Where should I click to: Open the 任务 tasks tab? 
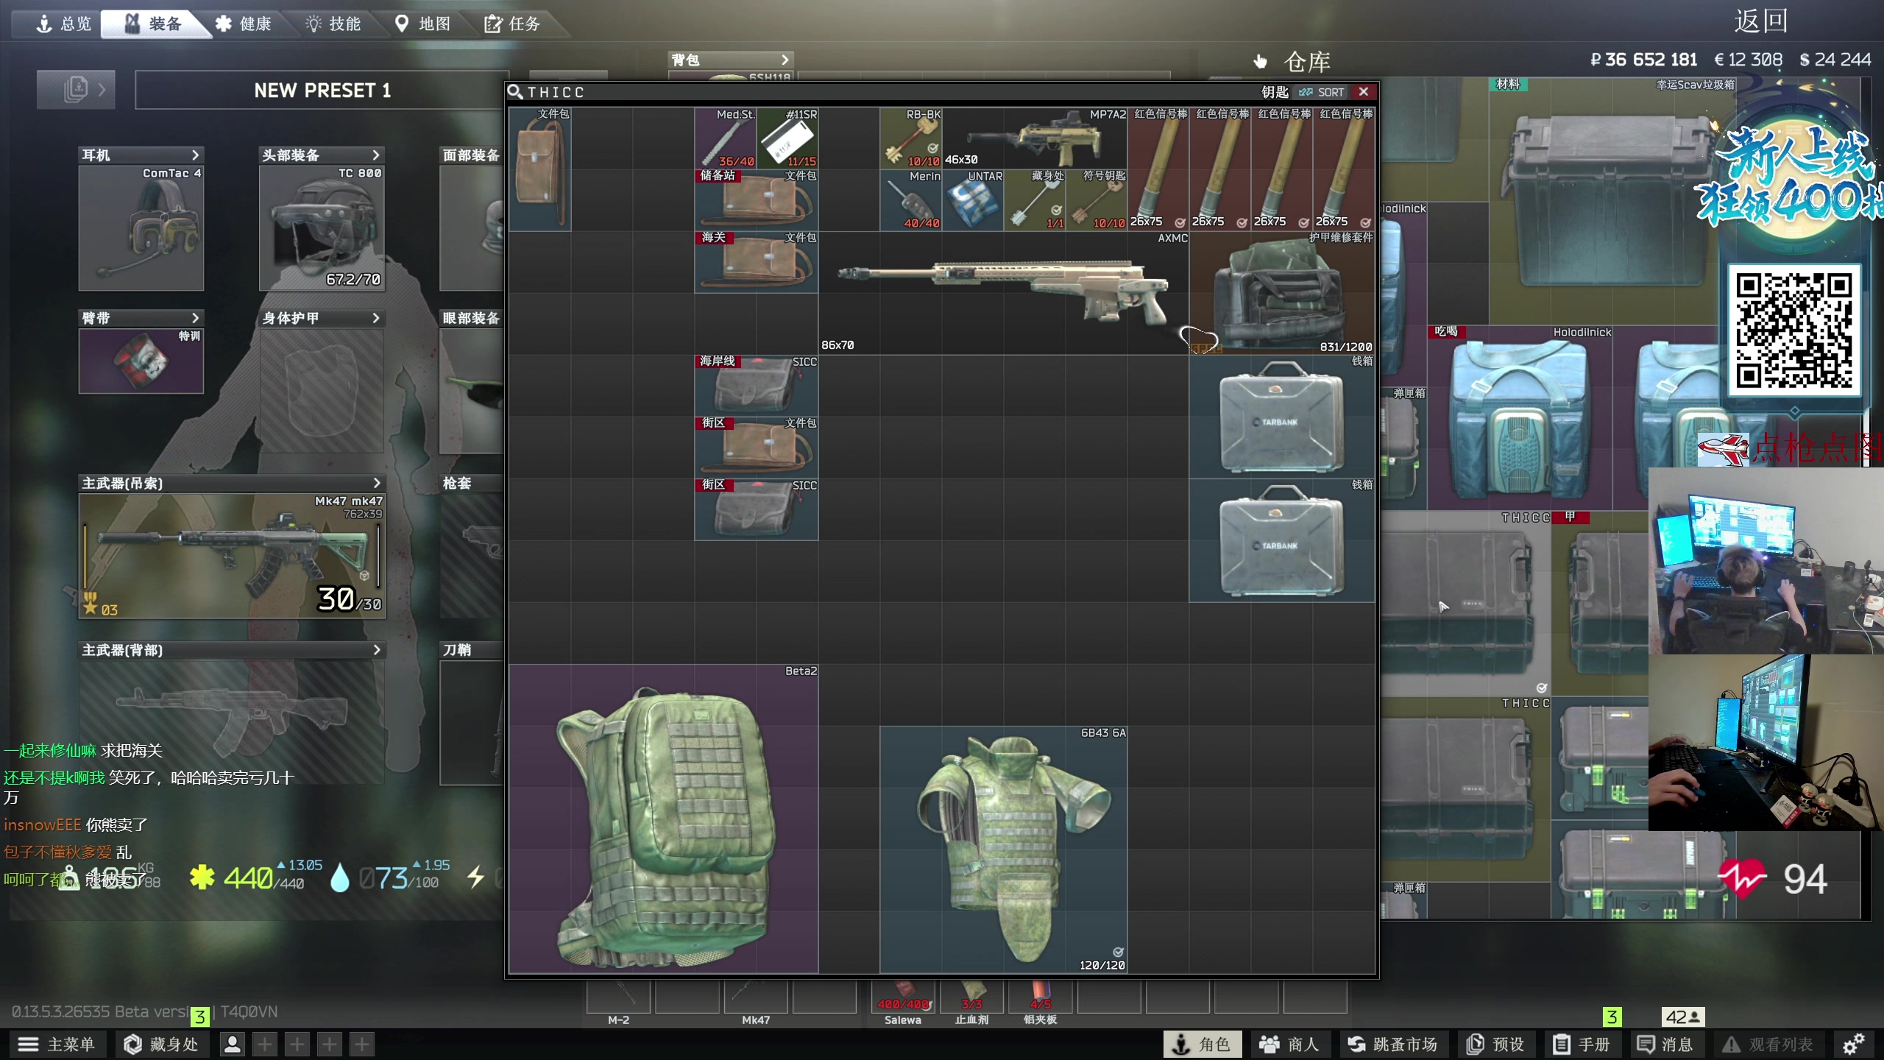[513, 24]
